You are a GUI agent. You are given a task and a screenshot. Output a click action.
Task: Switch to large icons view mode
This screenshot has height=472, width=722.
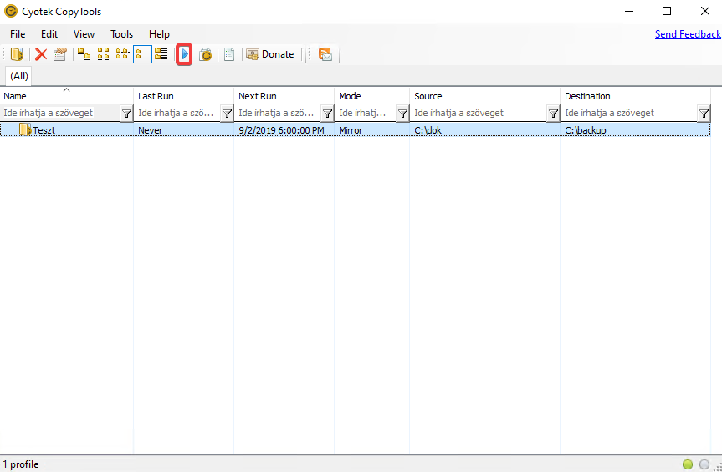(x=84, y=54)
